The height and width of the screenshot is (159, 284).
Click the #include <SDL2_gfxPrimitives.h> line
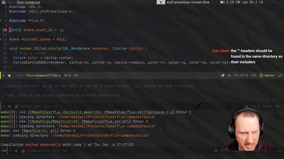tap(41, 11)
